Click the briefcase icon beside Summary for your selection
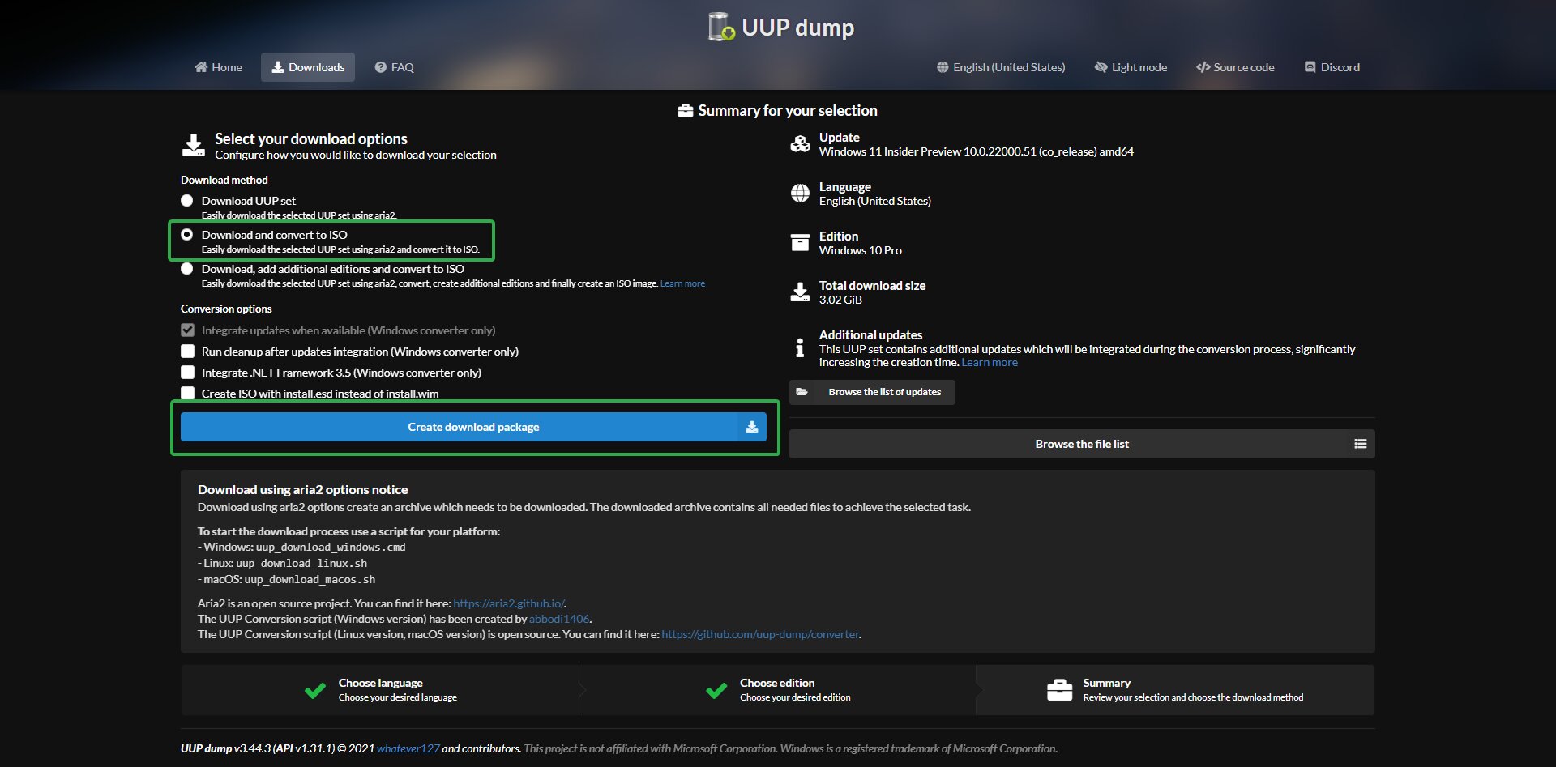1556x767 pixels. coord(686,111)
